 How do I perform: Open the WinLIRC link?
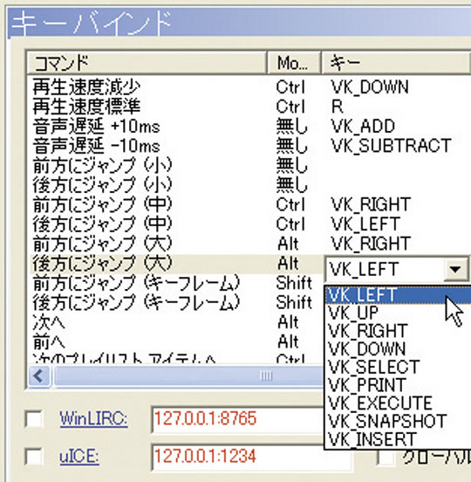(x=93, y=418)
